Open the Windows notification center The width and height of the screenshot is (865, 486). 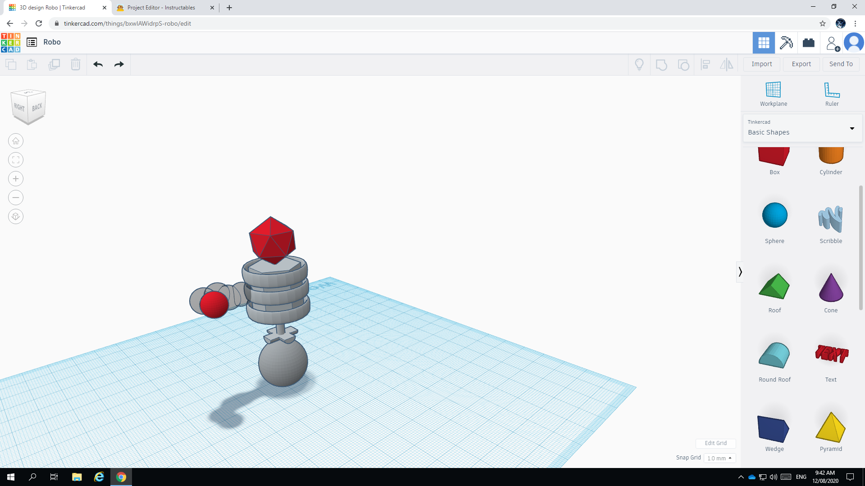click(850, 477)
